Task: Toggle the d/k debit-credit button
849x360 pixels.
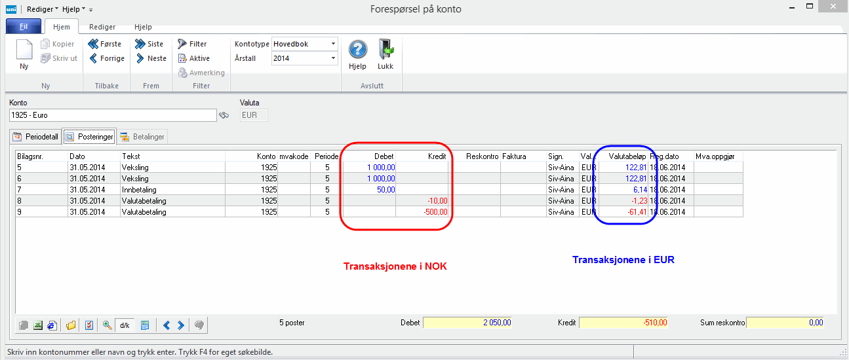Action: (125, 325)
